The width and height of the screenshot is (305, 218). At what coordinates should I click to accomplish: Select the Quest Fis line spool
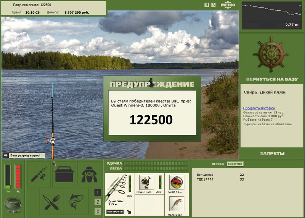pos(177,182)
